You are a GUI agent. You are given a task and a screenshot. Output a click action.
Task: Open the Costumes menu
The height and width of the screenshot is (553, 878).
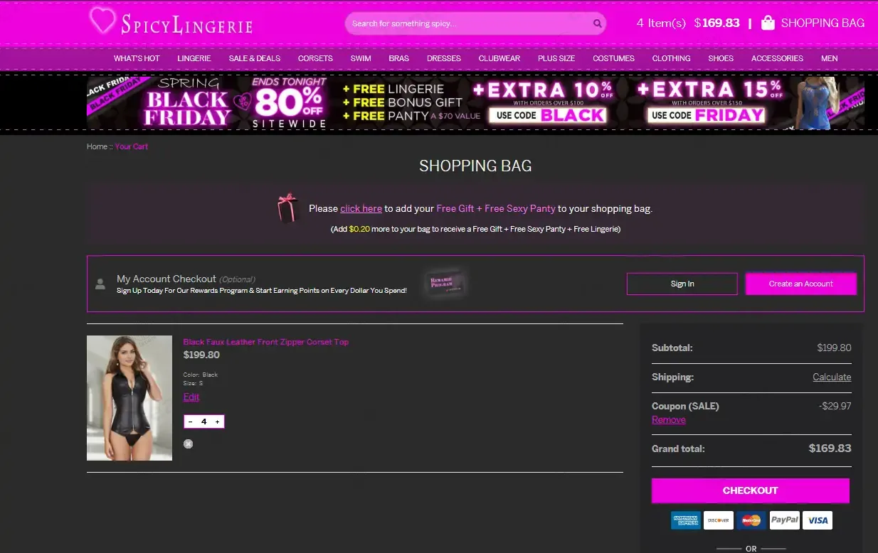click(613, 58)
